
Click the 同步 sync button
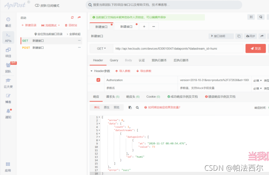250,36
